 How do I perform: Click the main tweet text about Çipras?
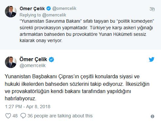point(77,87)
